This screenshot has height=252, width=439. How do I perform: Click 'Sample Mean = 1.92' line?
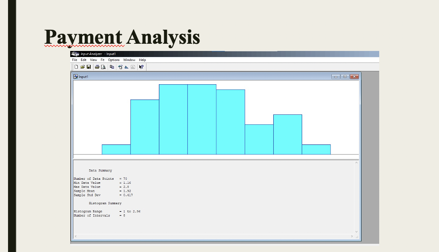(x=102, y=191)
